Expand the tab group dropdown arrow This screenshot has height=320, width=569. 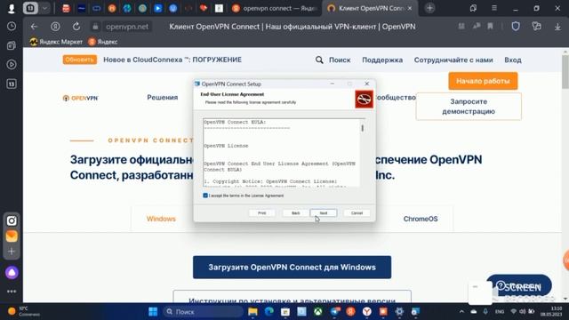click(x=44, y=8)
